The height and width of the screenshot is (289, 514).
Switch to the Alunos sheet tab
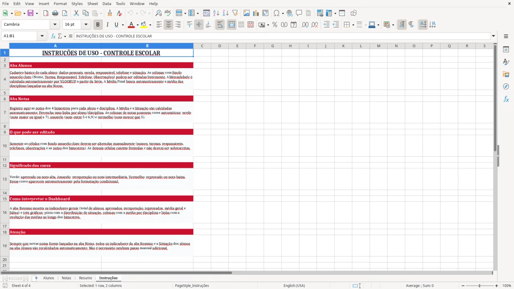point(48,278)
